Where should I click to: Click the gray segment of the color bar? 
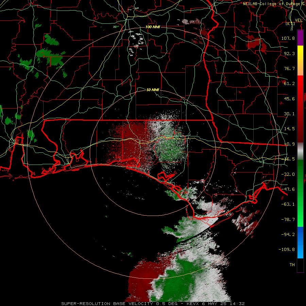[300, 151]
